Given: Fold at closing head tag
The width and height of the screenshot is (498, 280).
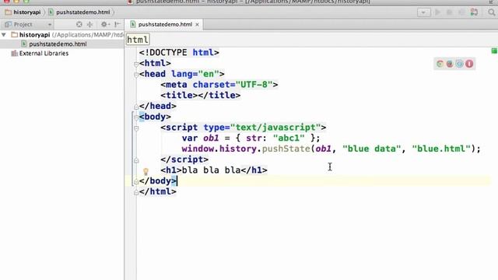Looking at the screenshot, I should tap(136, 107).
